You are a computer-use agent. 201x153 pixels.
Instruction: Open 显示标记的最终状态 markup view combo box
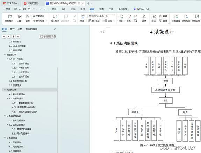[x=101, y=16]
